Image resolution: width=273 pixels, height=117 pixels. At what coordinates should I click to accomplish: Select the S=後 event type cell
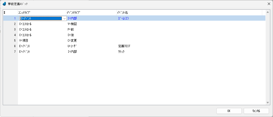(71, 35)
